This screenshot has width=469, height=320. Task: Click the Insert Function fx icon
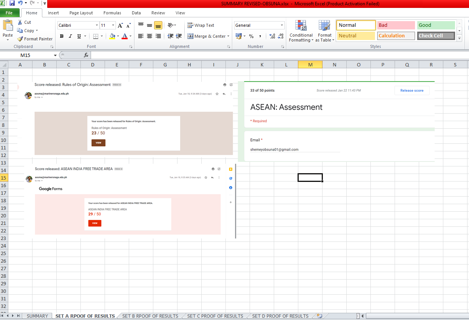click(86, 55)
